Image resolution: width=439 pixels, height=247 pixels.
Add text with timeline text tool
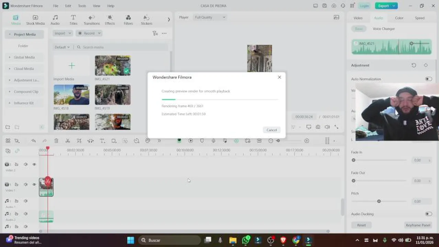[102, 141]
